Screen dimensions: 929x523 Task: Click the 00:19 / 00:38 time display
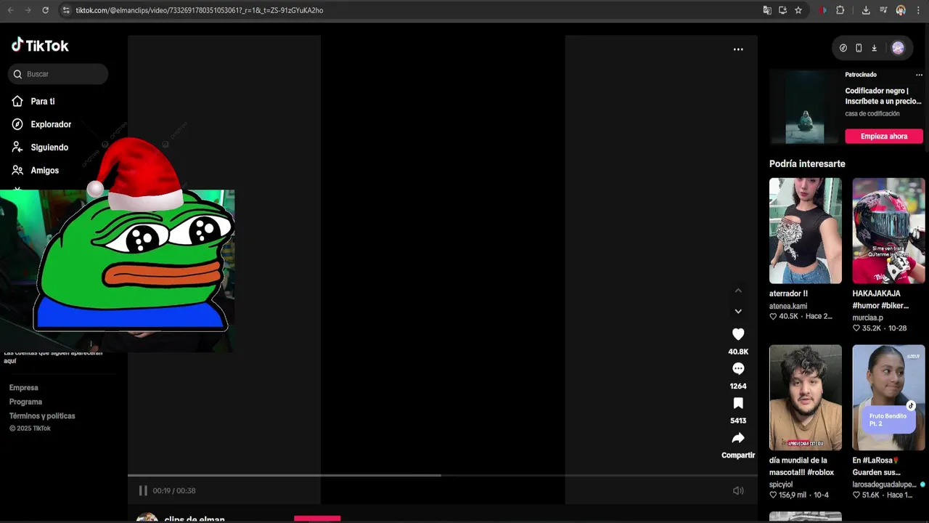174,491
